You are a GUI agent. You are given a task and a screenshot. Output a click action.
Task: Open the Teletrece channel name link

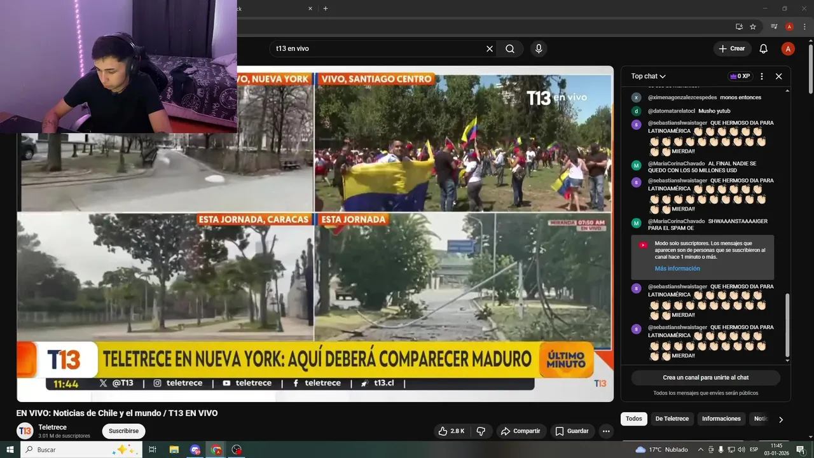pos(52,427)
